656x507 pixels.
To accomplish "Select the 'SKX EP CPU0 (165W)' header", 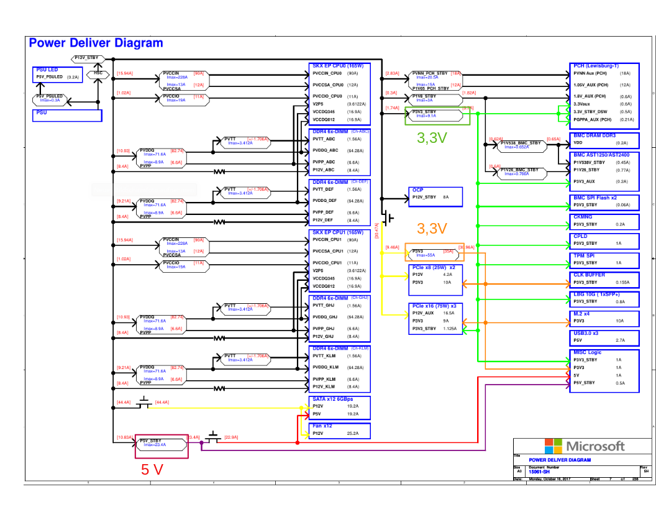I will pos(338,66).
